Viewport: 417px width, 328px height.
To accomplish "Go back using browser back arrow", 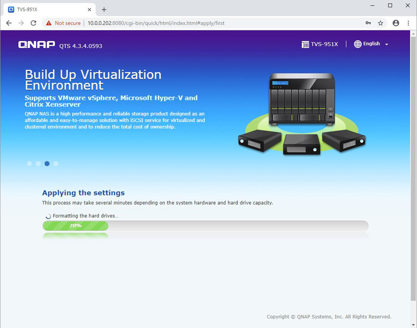I will click(9, 23).
